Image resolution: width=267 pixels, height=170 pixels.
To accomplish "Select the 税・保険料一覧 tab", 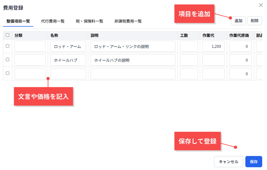I will pos(89,21).
